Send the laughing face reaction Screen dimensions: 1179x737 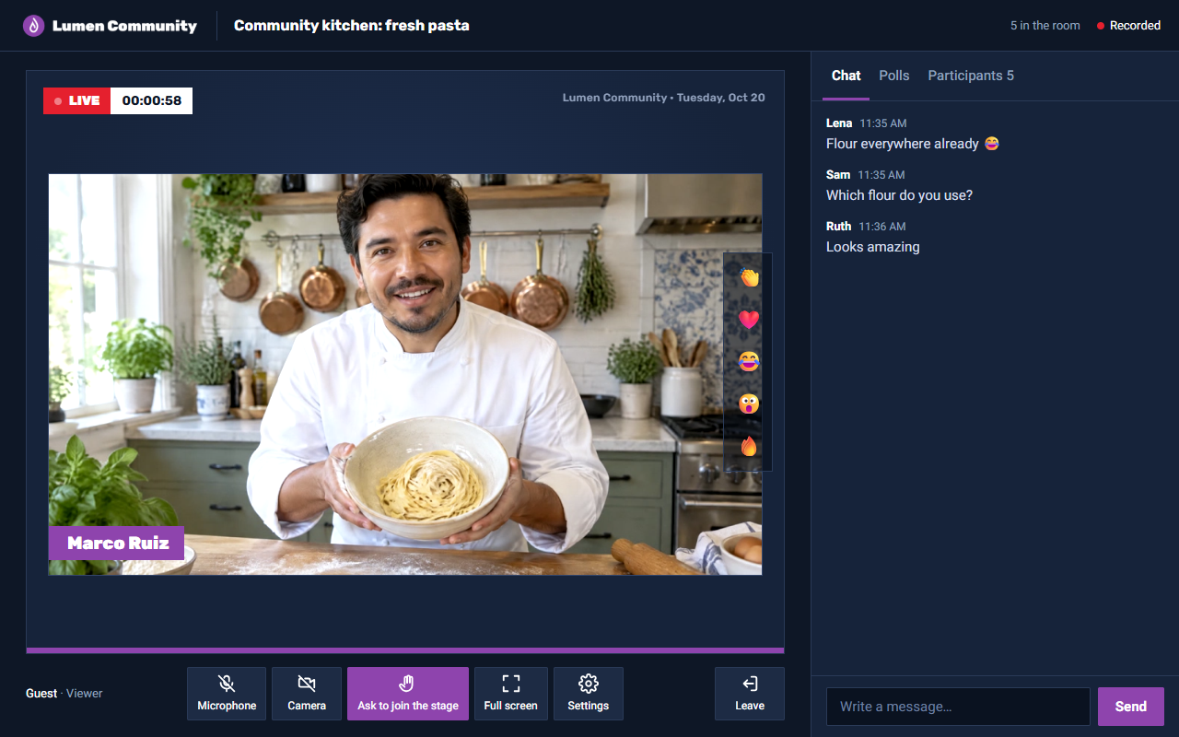pos(749,361)
